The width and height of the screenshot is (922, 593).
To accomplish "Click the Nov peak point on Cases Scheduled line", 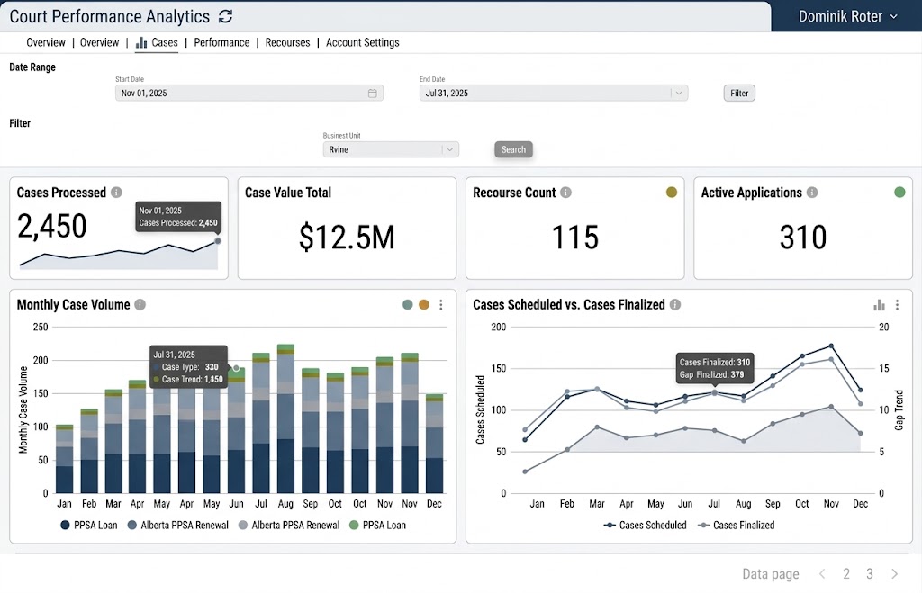I will pyautogui.click(x=831, y=346).
